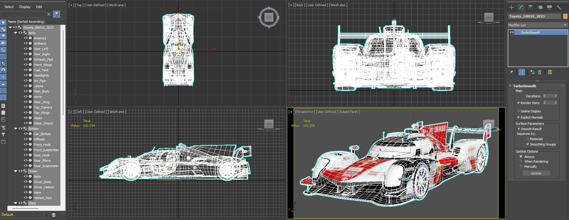Open the Select menu in scene explorer
The height and width of the screenshot is (220, 569).
9,7
